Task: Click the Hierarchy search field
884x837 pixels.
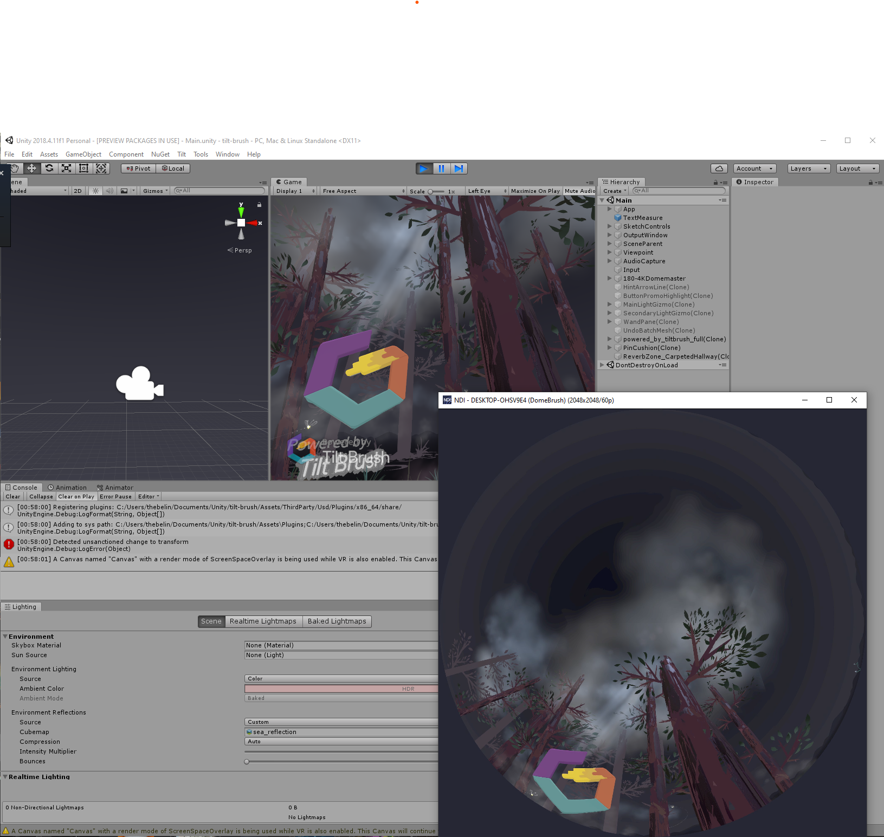Action: coord(679,191)
